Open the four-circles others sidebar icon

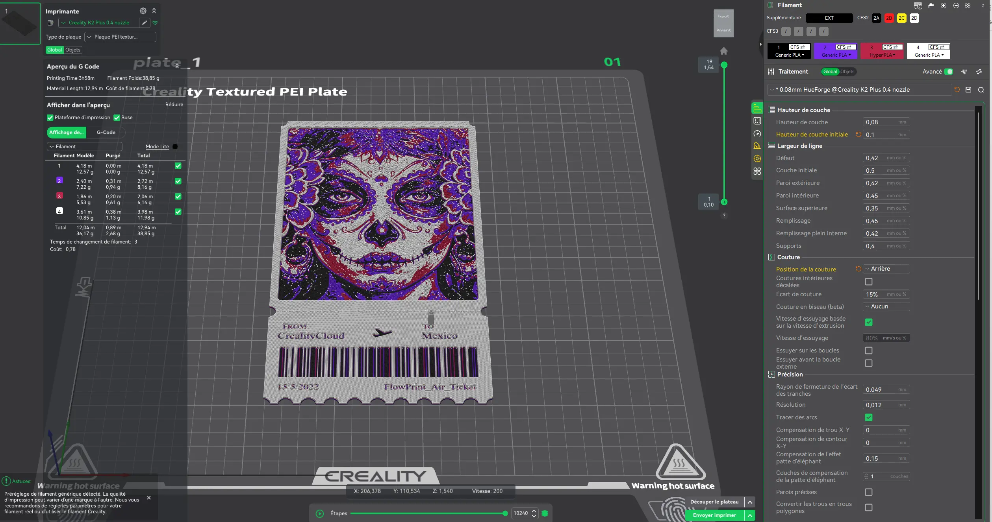click(x=757, y=171)
